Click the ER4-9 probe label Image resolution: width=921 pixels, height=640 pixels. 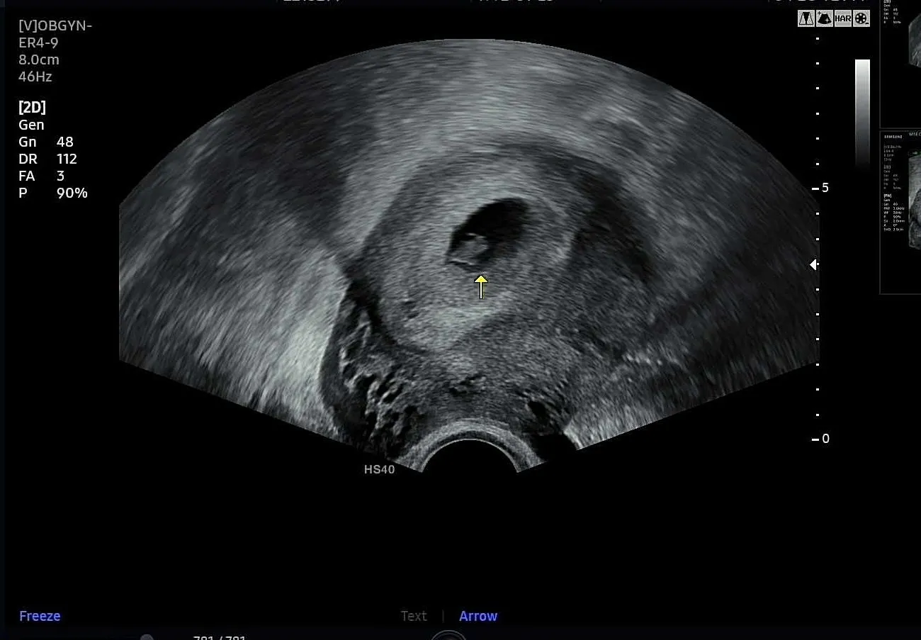[x=38, y=43]
